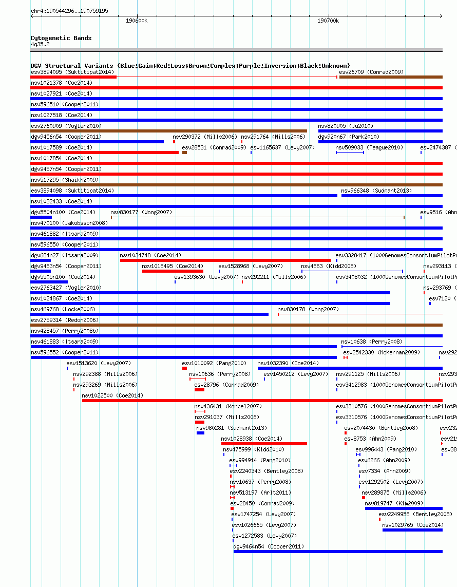This screenshot has width=457, height=587.
Task: Select dgv9456n54 (Cooper2011) variant
Action: coord(97,142)
